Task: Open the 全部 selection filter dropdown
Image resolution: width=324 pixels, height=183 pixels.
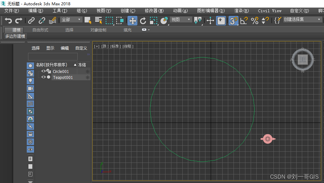Action: click(x=71, y=20)
